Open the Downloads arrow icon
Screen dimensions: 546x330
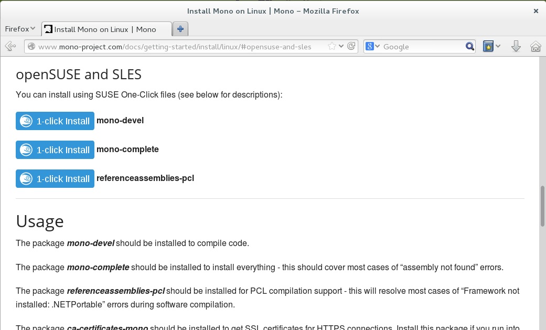[x=516, y=47]
